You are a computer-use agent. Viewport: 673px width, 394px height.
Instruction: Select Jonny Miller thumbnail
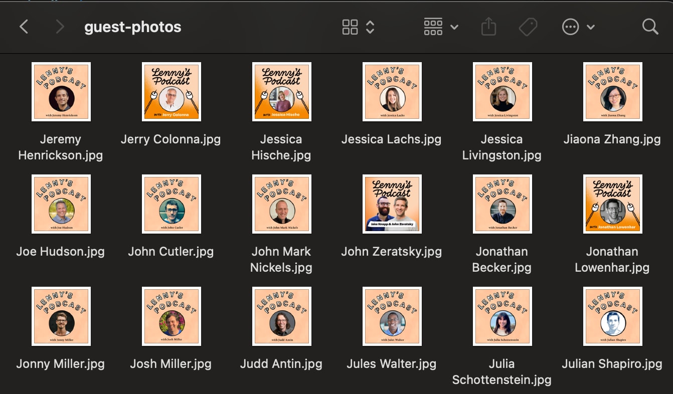click(x=61, y=316)
